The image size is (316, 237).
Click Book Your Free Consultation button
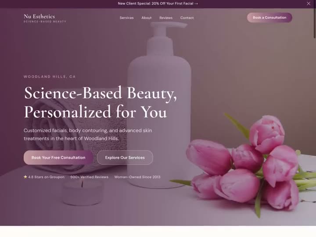58,158
